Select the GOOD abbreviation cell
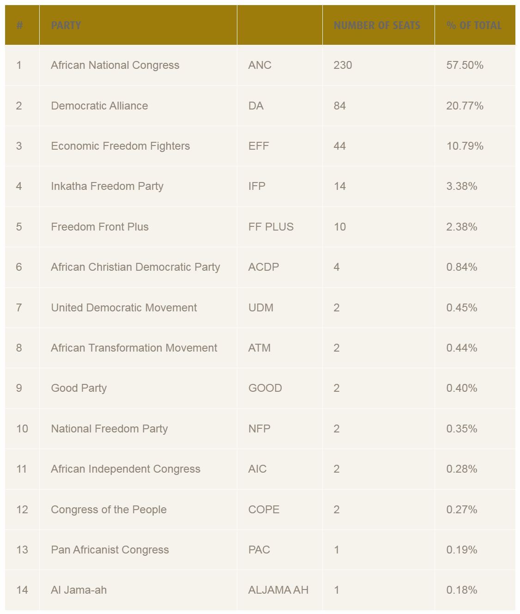520x614 pixels. 265,388
